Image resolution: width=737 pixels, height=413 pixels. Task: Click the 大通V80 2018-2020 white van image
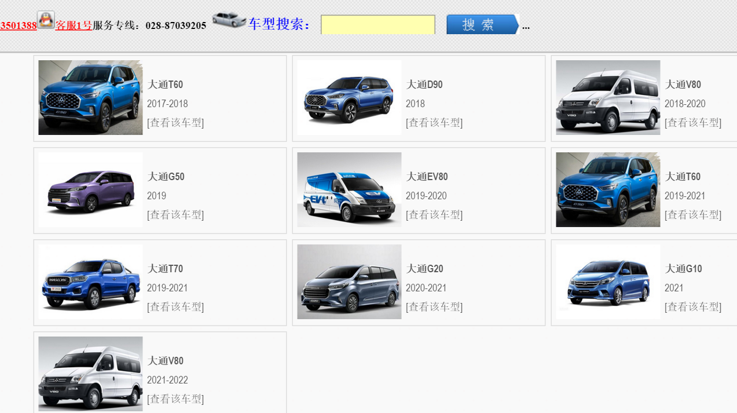tap(608, 97)
